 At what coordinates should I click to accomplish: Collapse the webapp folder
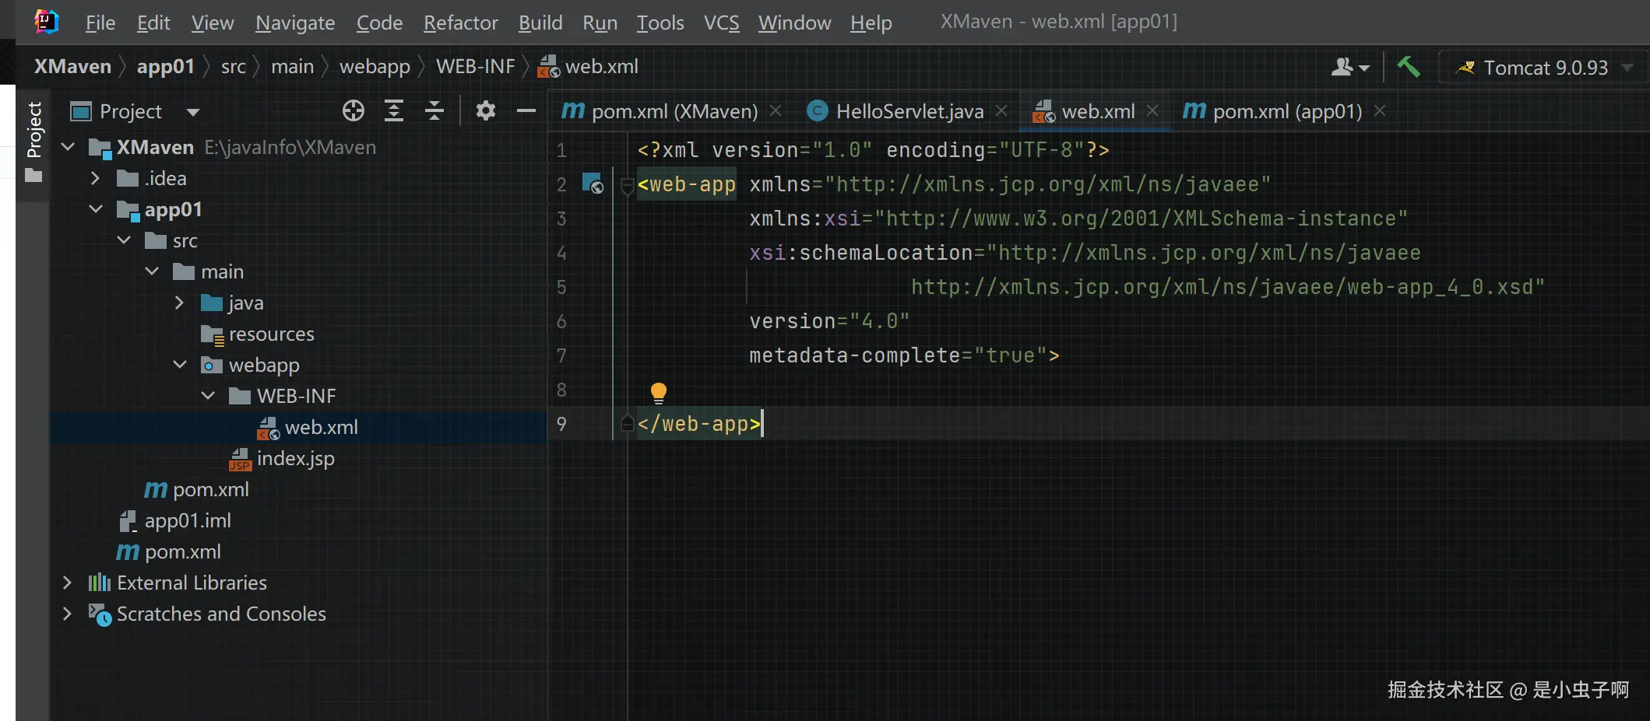coord(180,365)
